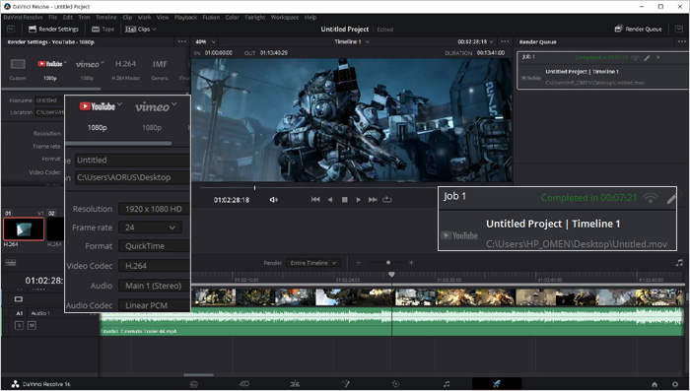Toggle the Render Settings panel button
The width and height of the screenshot is (690, 391).
point(53,29)
